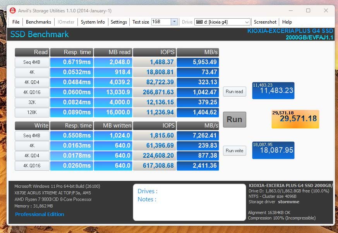Screen dimensions: 338x233
Task: Click the Alignment 16384KB OK text
Action: [x=269, y=213]
